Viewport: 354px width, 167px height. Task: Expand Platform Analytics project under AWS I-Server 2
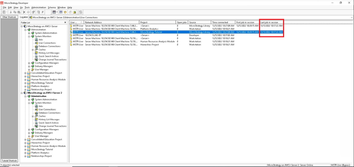(26, 153)
